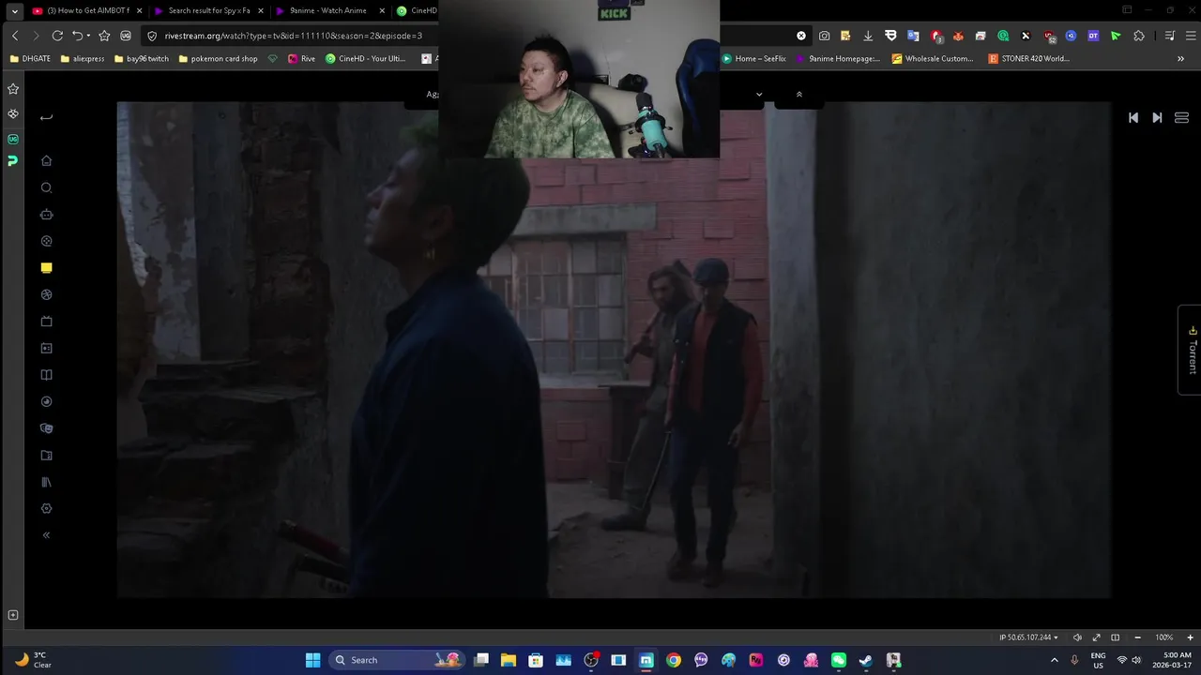Image resolution: width=1201 pixels, height=675 pixels.
Task: Open the site security shield info
Action: click(152, 36)
